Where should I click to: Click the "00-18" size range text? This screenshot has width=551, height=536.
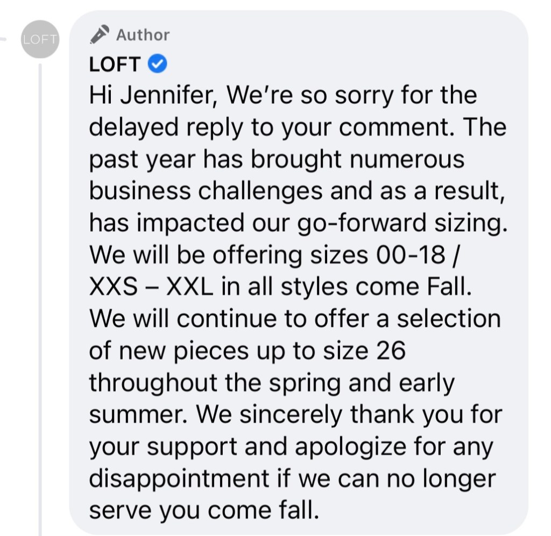(x=411, y=255)
